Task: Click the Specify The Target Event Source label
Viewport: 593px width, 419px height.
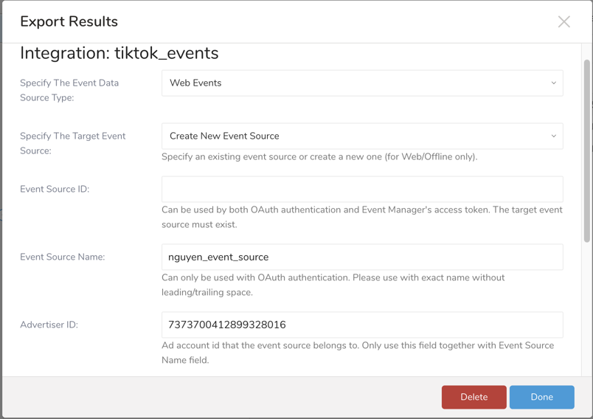Action: (x=72, y=143)
